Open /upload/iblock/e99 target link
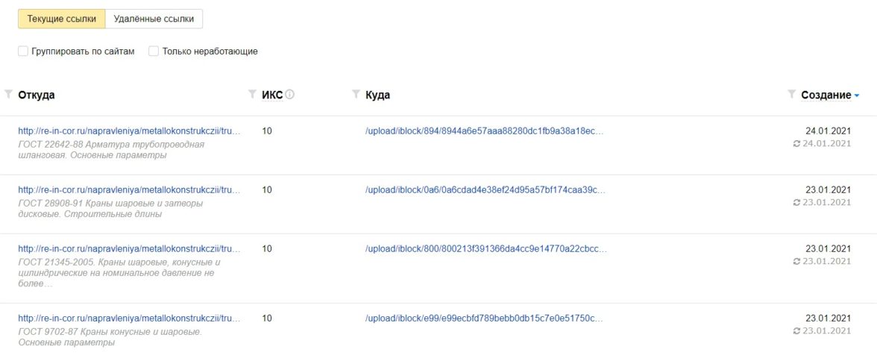This screenshot has width=877, height=355. coord(483,318)
